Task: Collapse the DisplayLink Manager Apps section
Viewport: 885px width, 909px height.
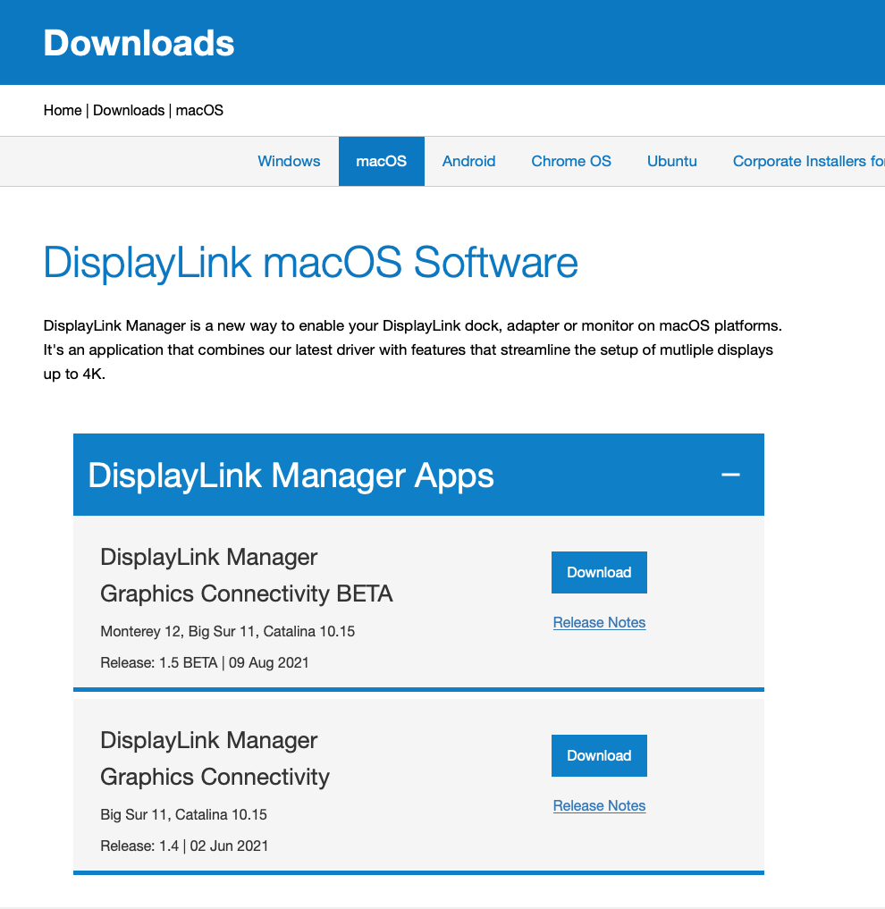Action: (x=730, y=475)
